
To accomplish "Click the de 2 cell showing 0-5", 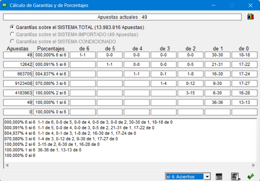I will click(x=191, y=64).
